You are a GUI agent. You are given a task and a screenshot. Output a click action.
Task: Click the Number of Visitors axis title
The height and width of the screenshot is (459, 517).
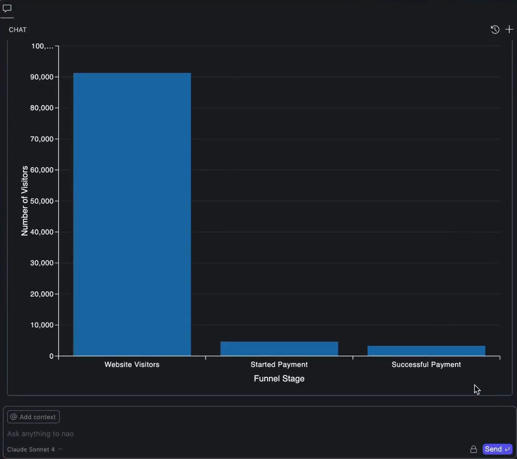coord(25,201)
